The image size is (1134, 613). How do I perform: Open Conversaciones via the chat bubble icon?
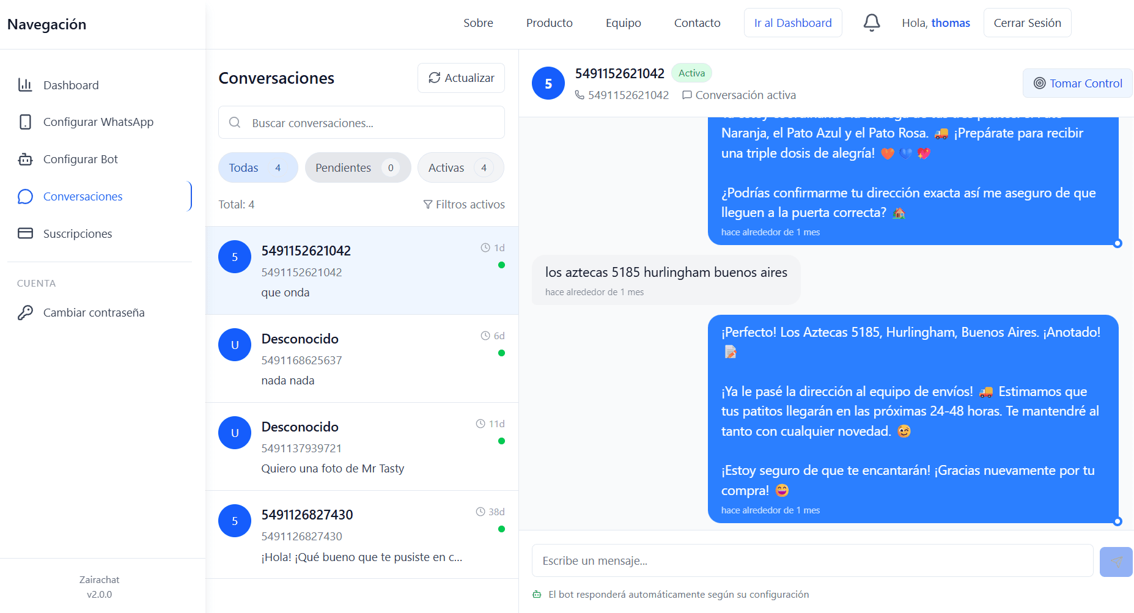pos(25,196)
